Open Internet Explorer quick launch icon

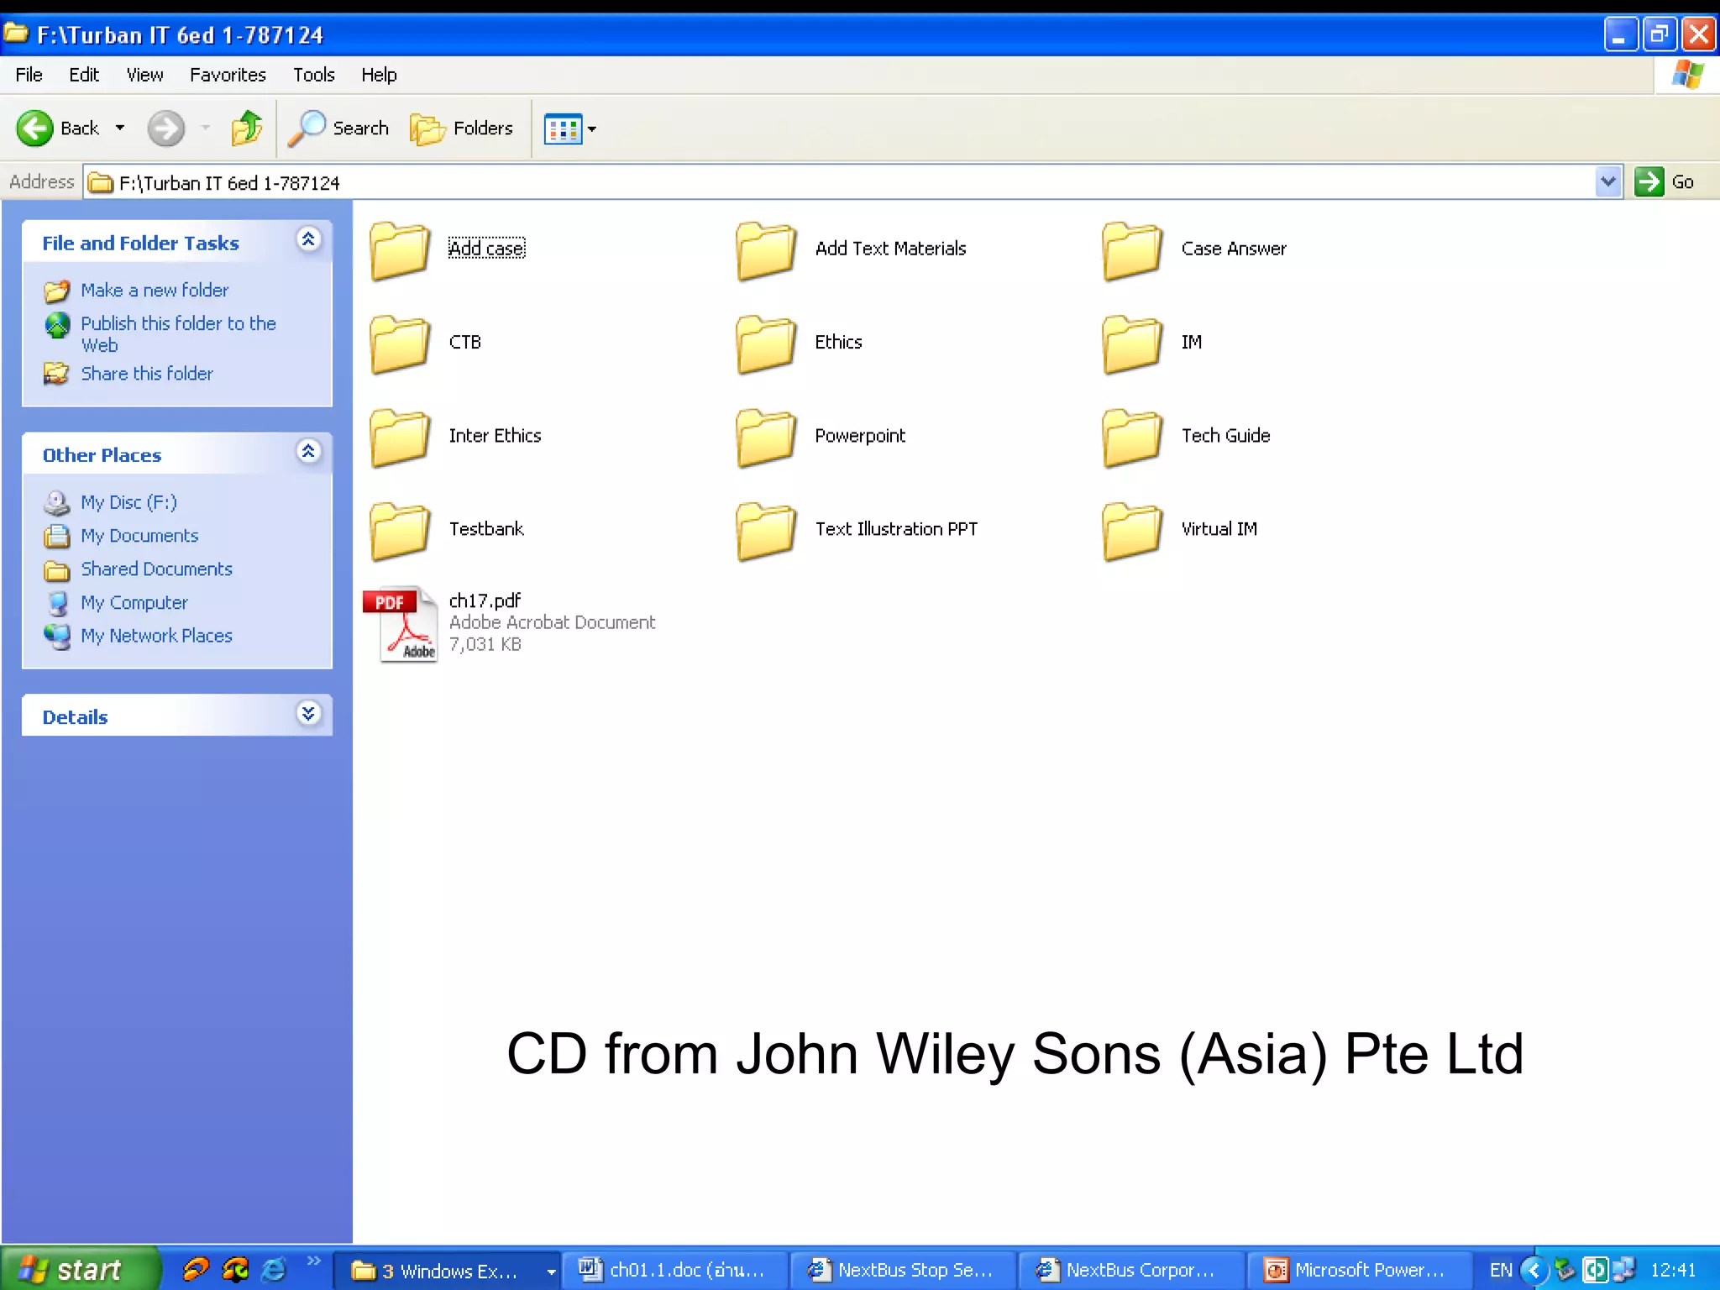(274, 1269)
